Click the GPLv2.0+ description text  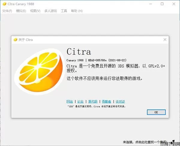[x=116, y=68]
